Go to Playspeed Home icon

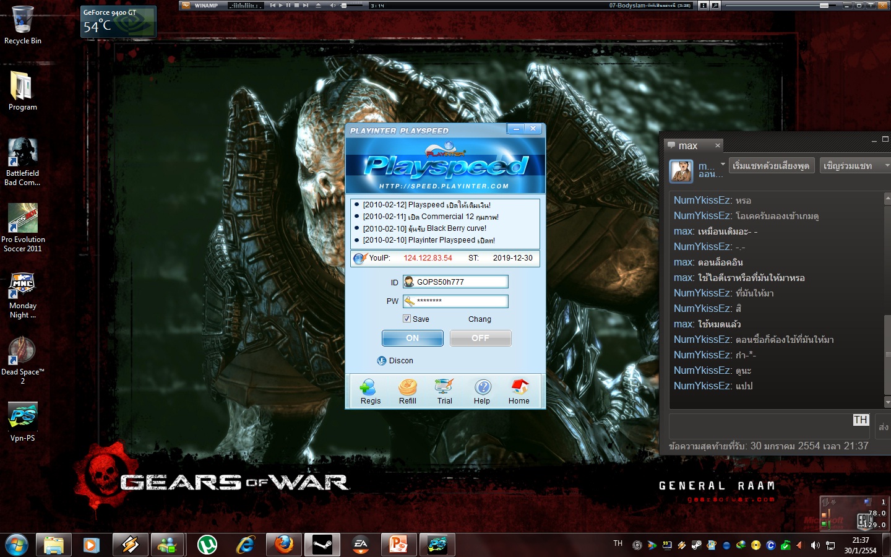519,392
